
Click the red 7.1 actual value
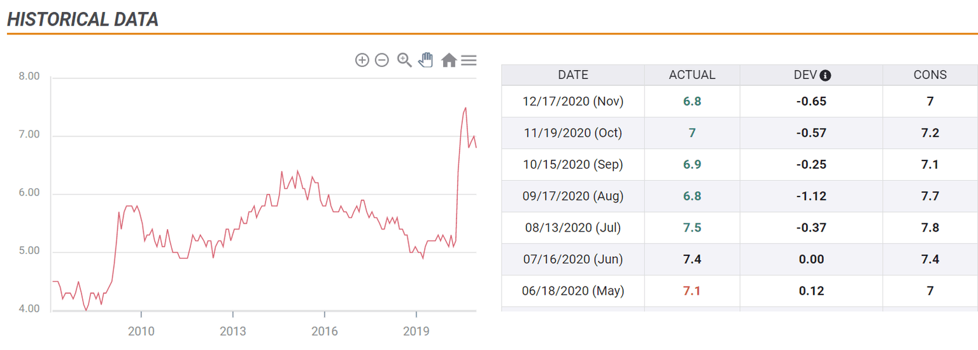692,291
